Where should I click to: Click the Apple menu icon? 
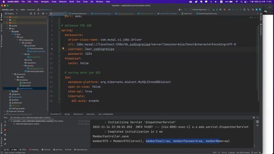tap(4, 2)
